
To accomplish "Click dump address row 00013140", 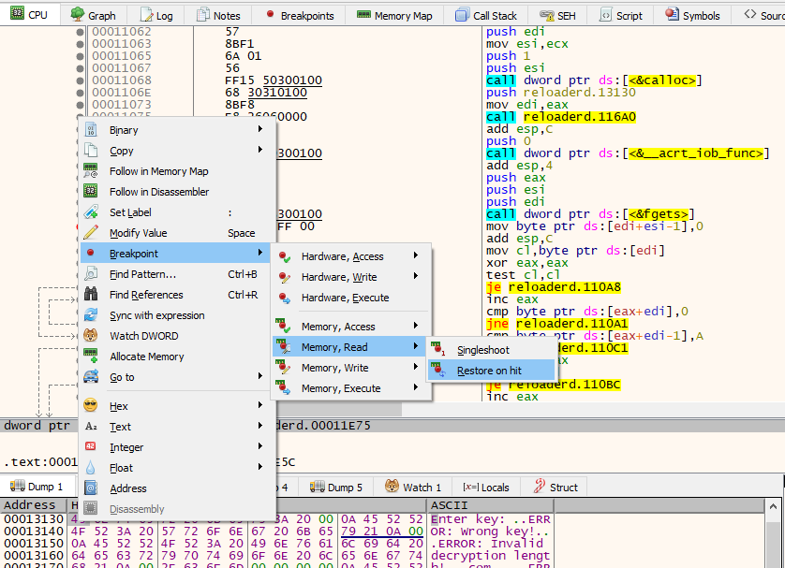I will (34, 532).
